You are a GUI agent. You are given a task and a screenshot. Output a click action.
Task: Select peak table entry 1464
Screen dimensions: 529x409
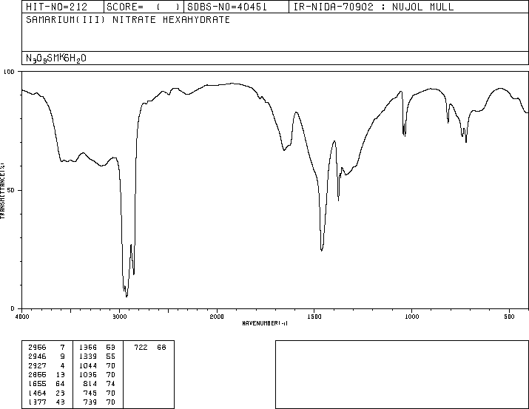coord(47,393)
